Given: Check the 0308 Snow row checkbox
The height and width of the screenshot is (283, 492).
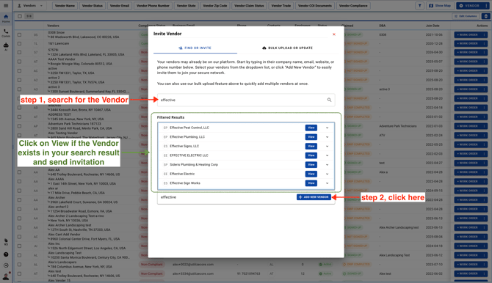Looking at the screenshot, I should click(x=19, y=34).
